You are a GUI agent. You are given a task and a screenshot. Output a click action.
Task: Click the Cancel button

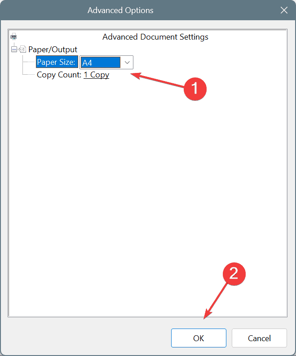pos(259,338)
